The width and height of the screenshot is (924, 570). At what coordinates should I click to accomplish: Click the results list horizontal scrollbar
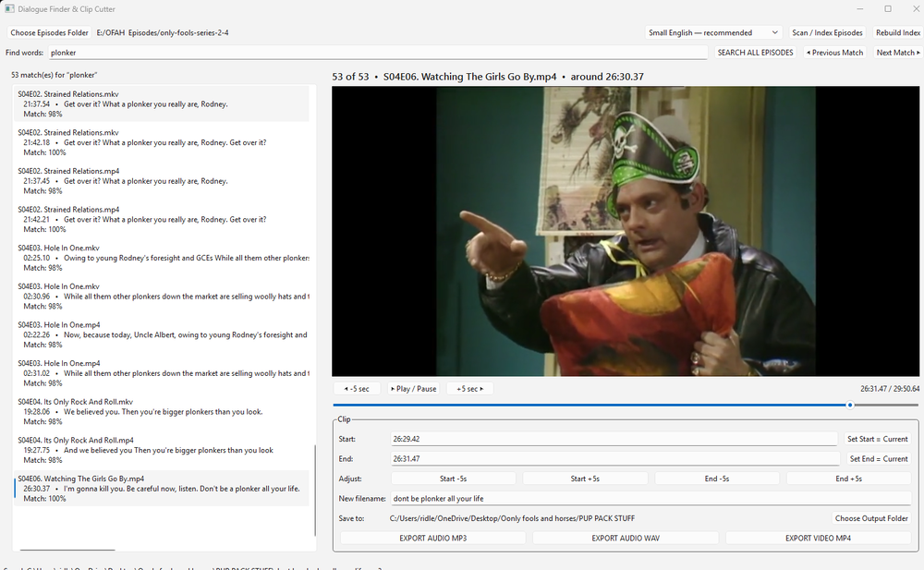click(67, 550)
